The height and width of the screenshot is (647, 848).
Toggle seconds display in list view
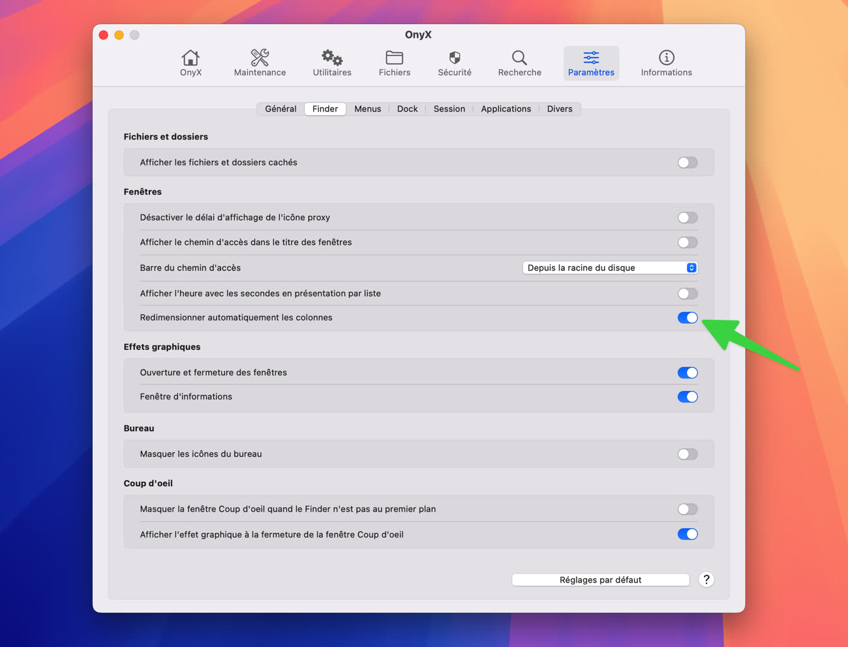coord(687,294)
